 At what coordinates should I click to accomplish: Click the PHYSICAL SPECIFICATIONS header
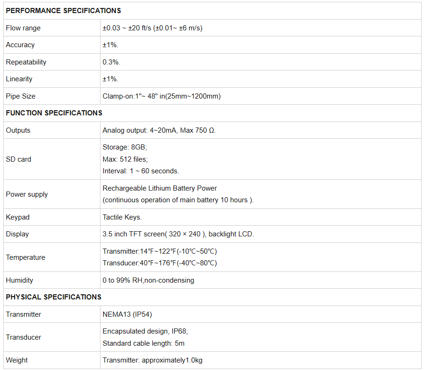click(x=53, y=297)
